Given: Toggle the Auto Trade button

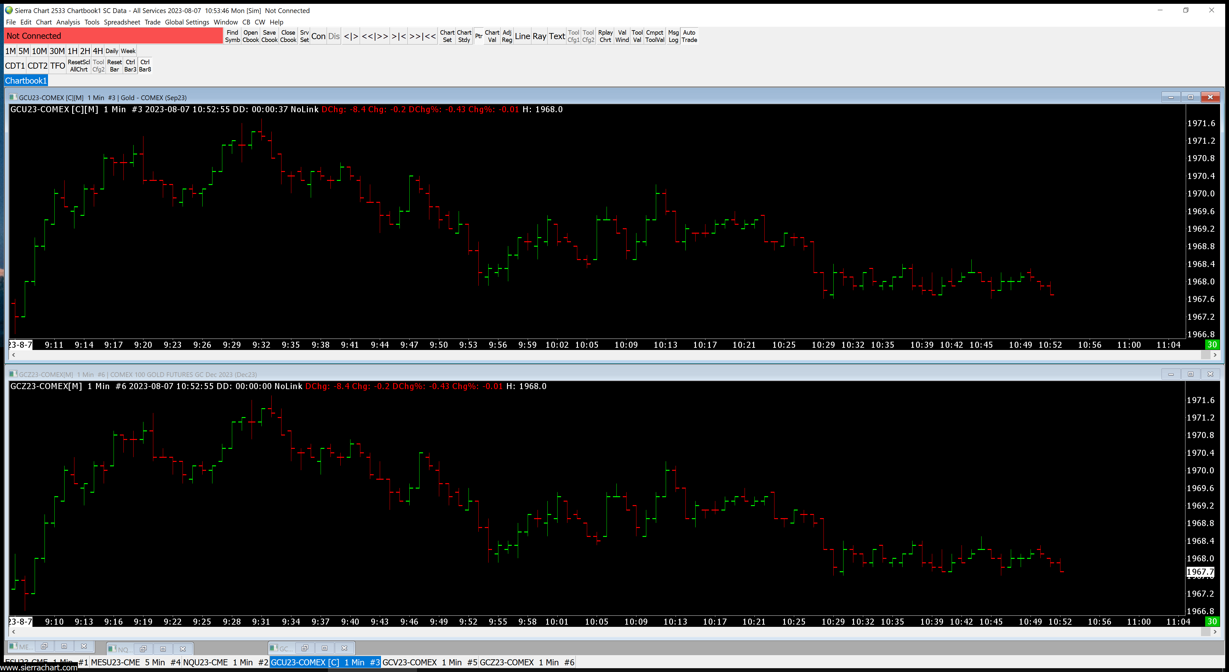Looking at the screenshot, I should pyautogui.click(x=689, y=36).
